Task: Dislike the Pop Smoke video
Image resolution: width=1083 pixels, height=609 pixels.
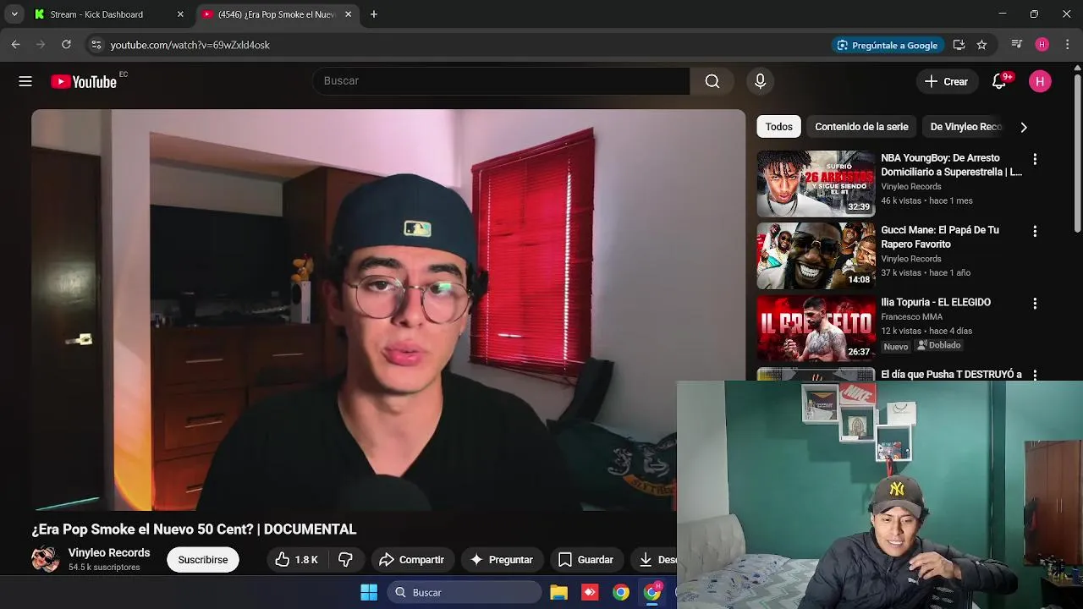Action: click(x=345, y=559)
